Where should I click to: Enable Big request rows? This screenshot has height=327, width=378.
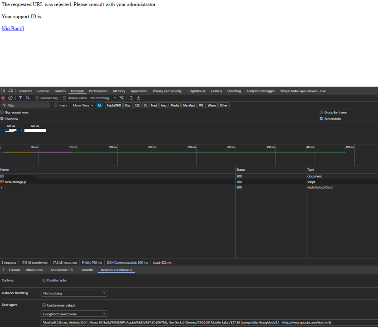(2, 112)
